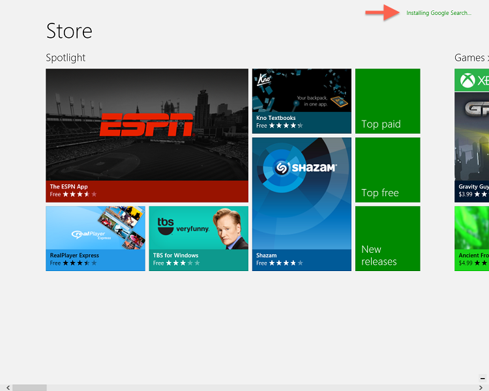Click the Kno logo on Textbooks tile
Image resolution: width=489 pixels, height=391 pixels.
(x=263, y=80)
